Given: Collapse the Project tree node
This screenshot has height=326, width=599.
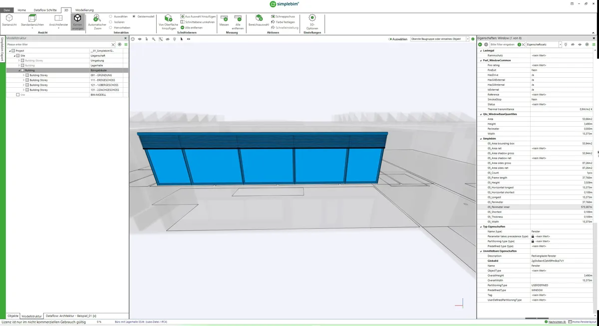Looking at the screenshot, I should (9, 51).
